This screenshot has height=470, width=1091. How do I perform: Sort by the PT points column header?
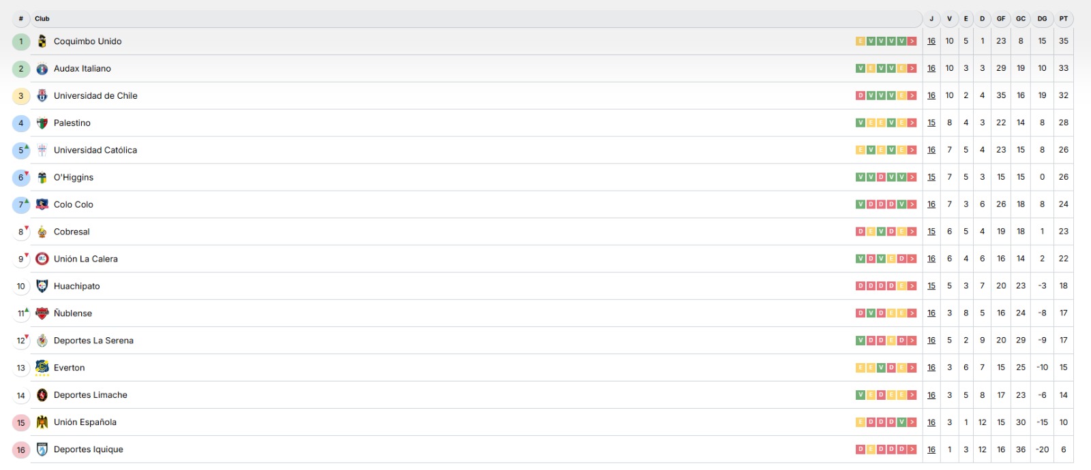pos(1064,18)
